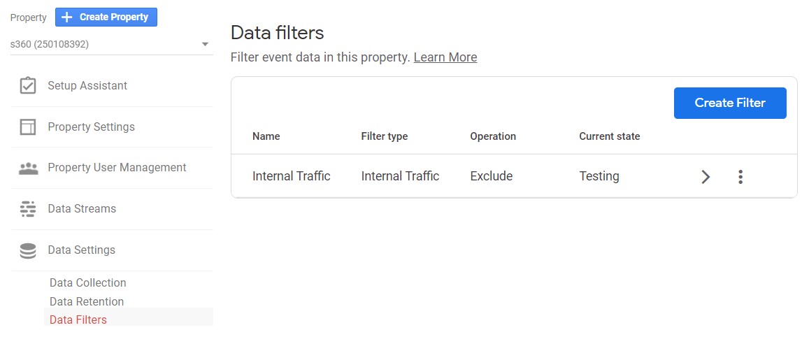The width and height of the screenshot is (802, 337).
Task: Open Data Collection submenu item
Action: tap(88, 282)
